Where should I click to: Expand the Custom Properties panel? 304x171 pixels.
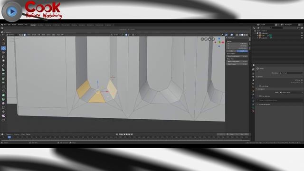(x=264, y=104)
